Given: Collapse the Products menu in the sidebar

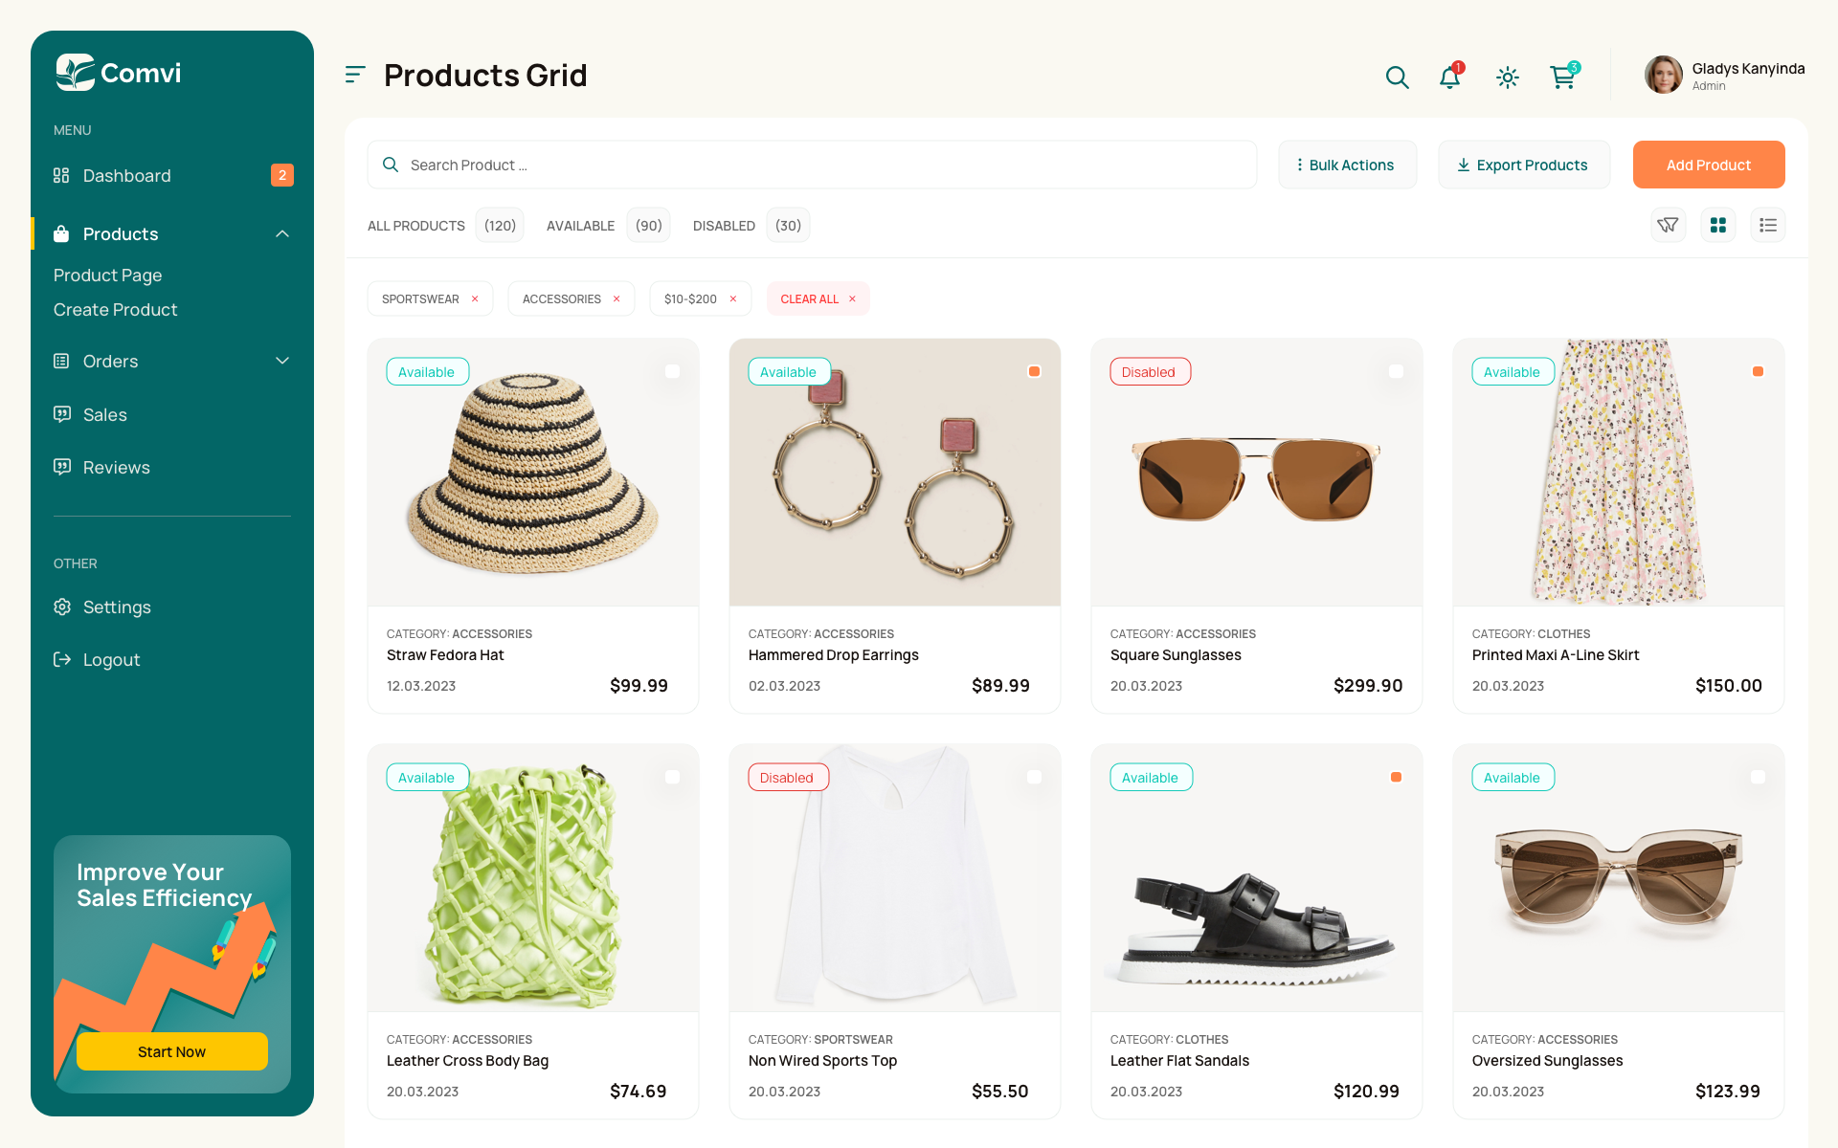Looking at the screenshot, I should tap(281, 233).
